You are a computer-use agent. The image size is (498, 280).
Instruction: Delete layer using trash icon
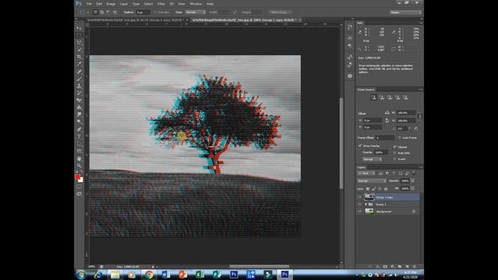click(414, 267)
